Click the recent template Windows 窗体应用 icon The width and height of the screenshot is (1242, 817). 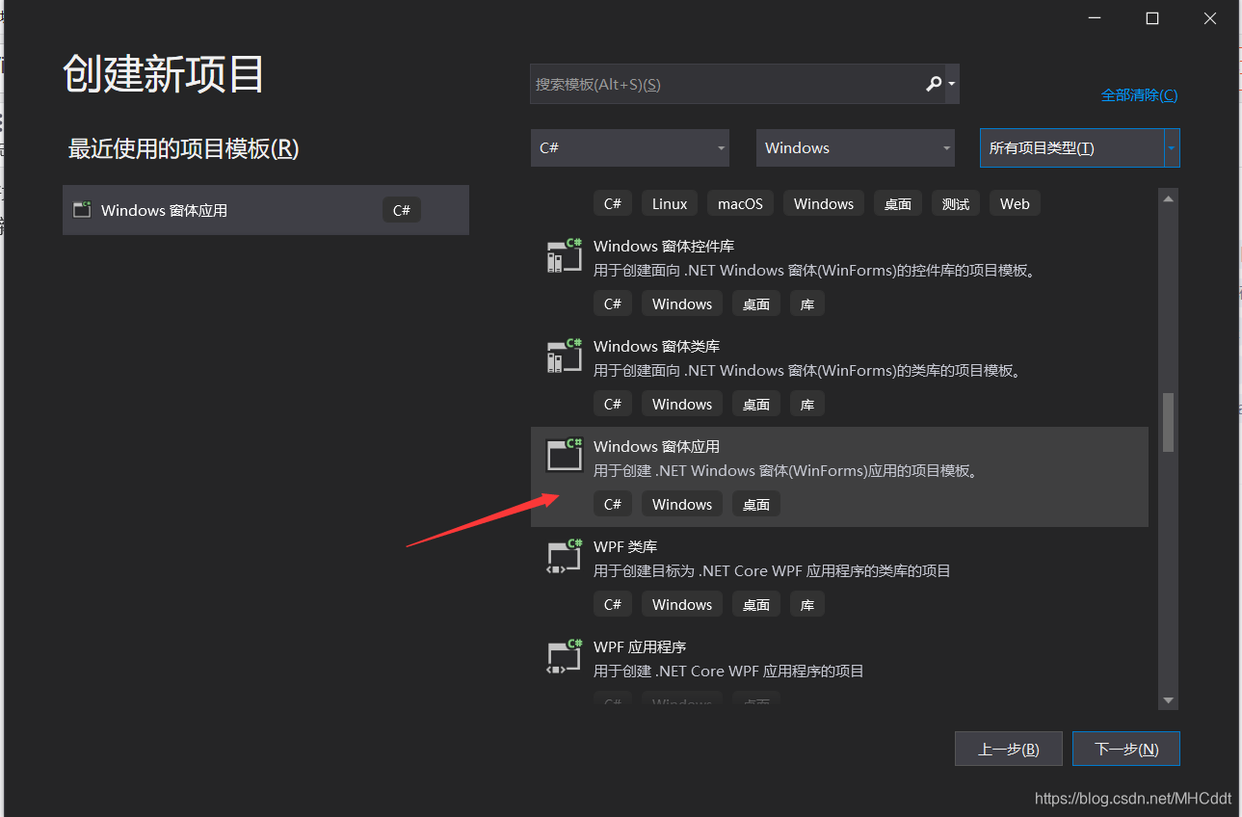click(82, 209)
